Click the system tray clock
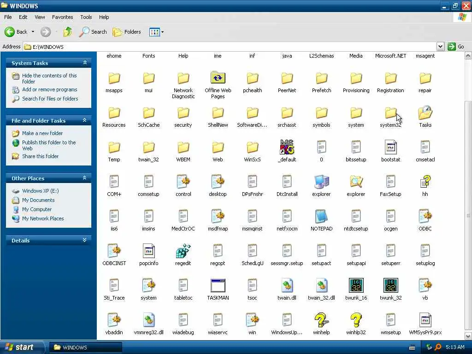 (455, 347)
